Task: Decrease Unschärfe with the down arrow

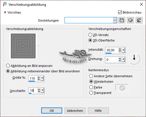Action: point(39,91)
